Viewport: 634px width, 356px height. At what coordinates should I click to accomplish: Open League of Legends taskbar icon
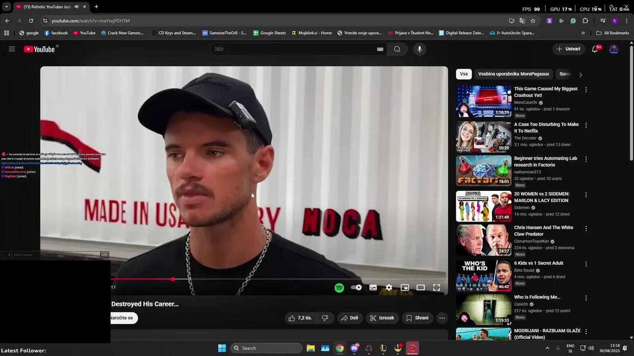pyautogui.click(x=383, y=348)
